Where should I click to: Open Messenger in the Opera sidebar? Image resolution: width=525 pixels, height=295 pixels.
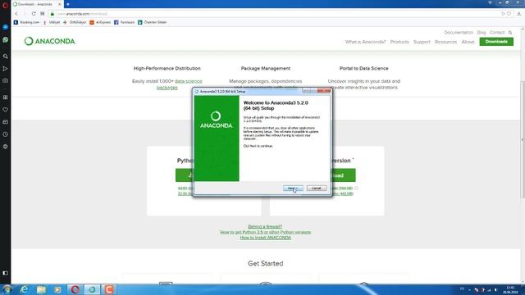click(6, 27)
